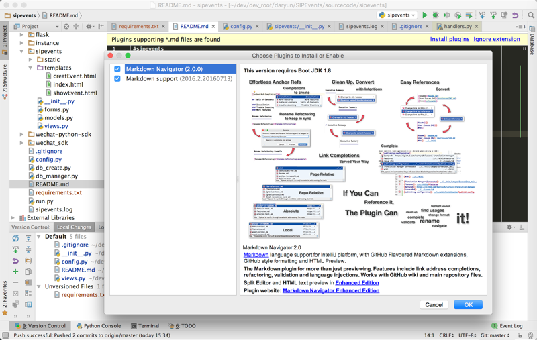This screenshot has height=340, width=537.
Task: Expand the instance folder
Action: [x=21, y=43]
